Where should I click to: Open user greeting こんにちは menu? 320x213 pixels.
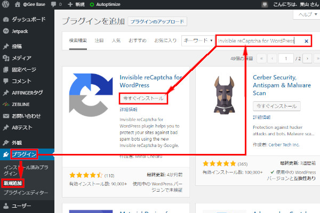[295, 4]
